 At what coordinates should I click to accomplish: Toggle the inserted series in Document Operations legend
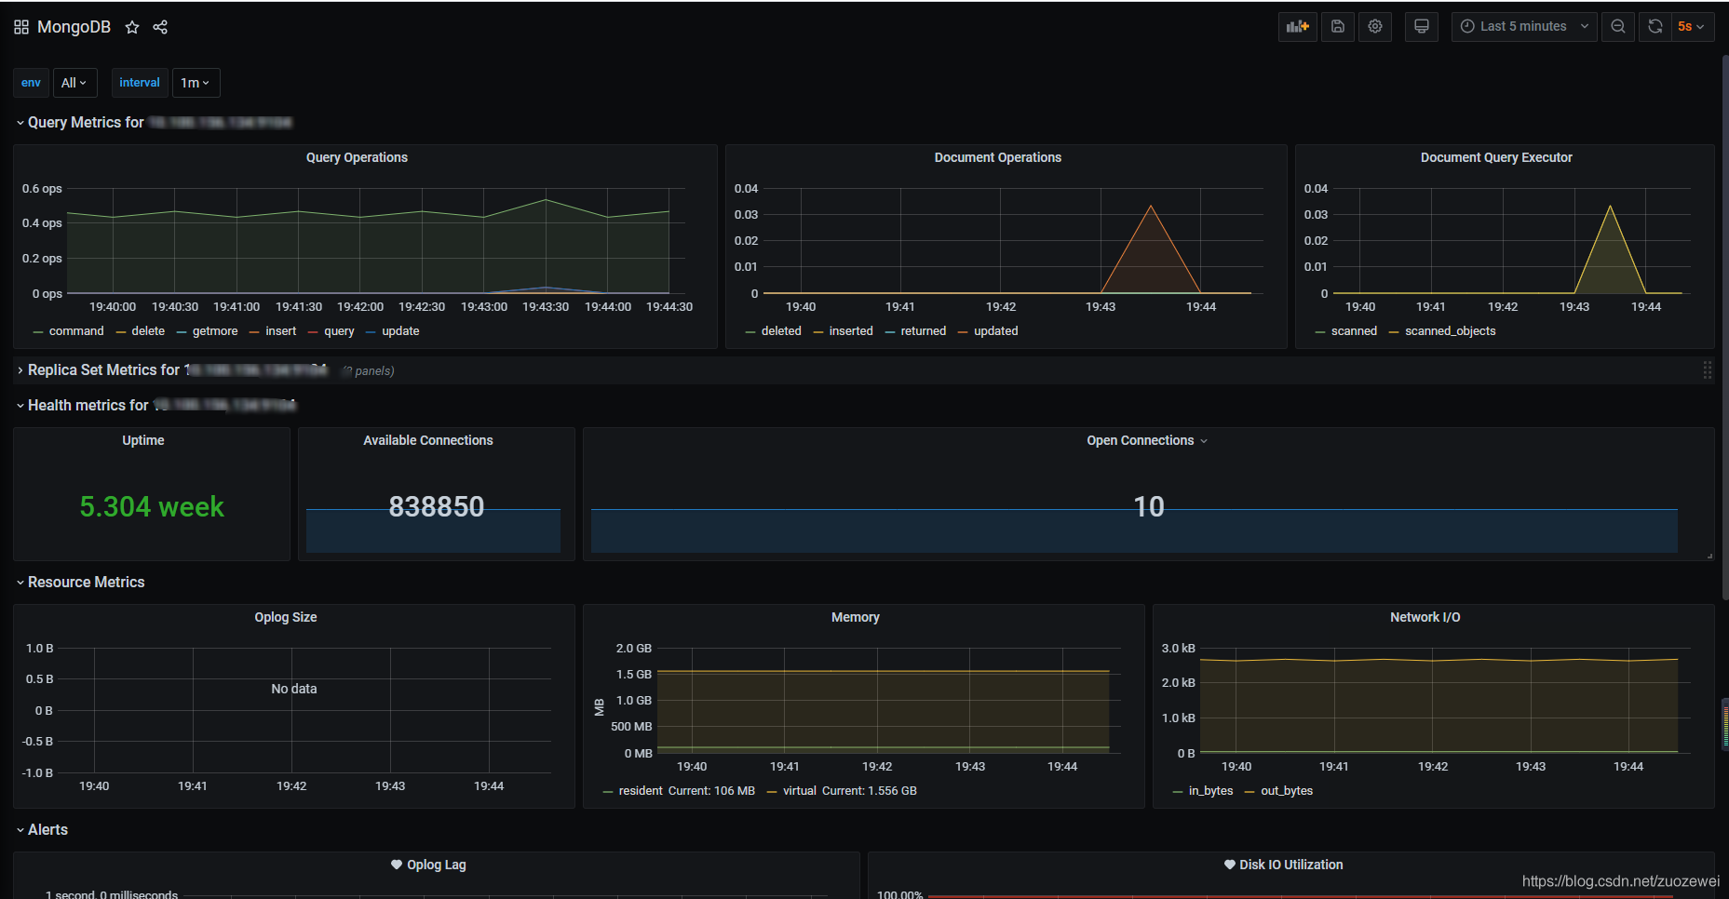click(850, 331)
